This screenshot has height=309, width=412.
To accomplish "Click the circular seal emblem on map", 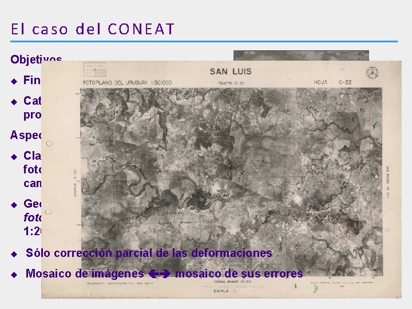I will 372,73.
